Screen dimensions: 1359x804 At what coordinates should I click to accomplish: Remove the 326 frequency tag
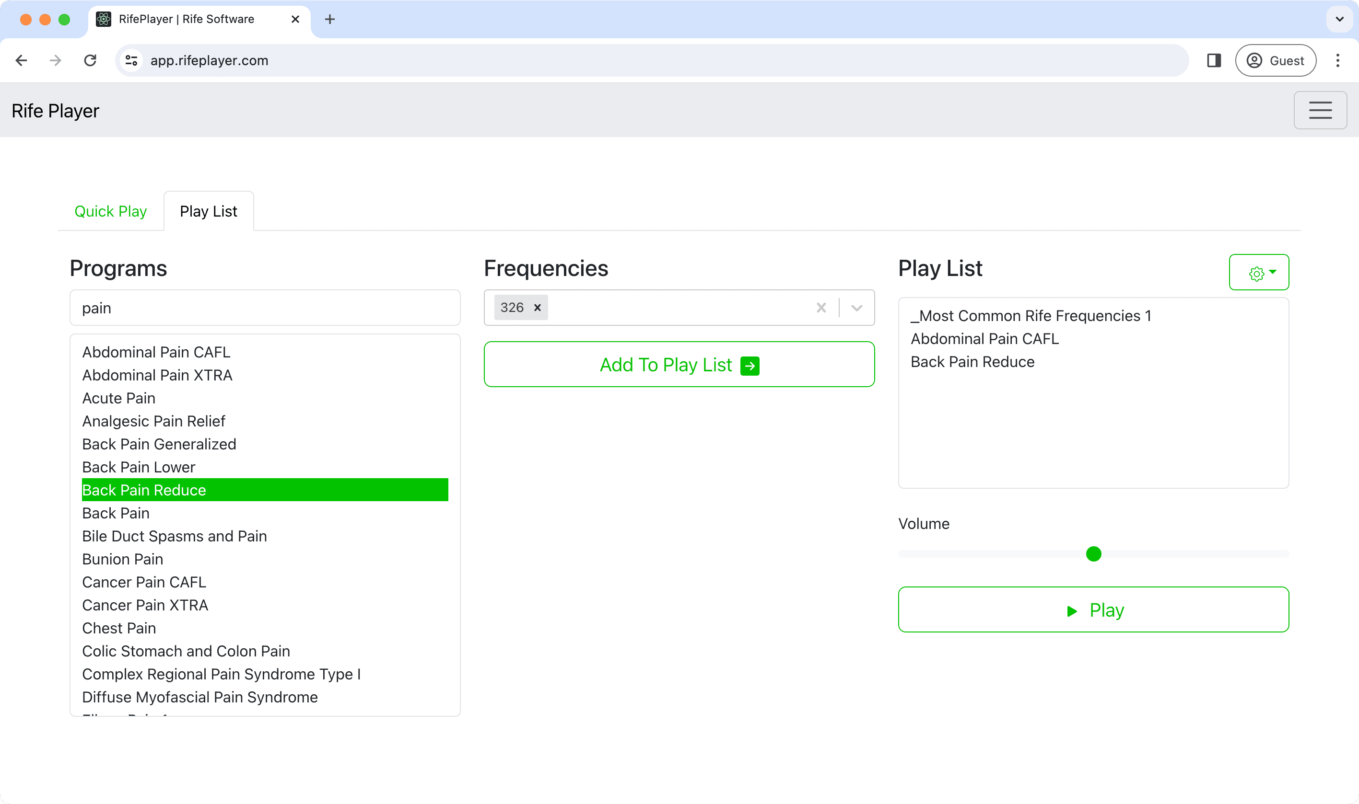pos(537,308)
